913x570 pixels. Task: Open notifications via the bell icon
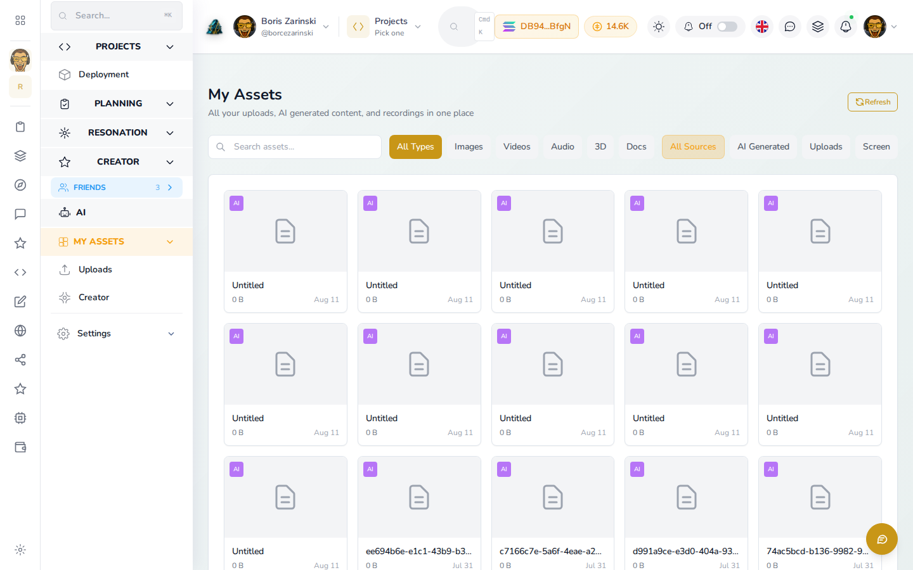pos(846,27)
